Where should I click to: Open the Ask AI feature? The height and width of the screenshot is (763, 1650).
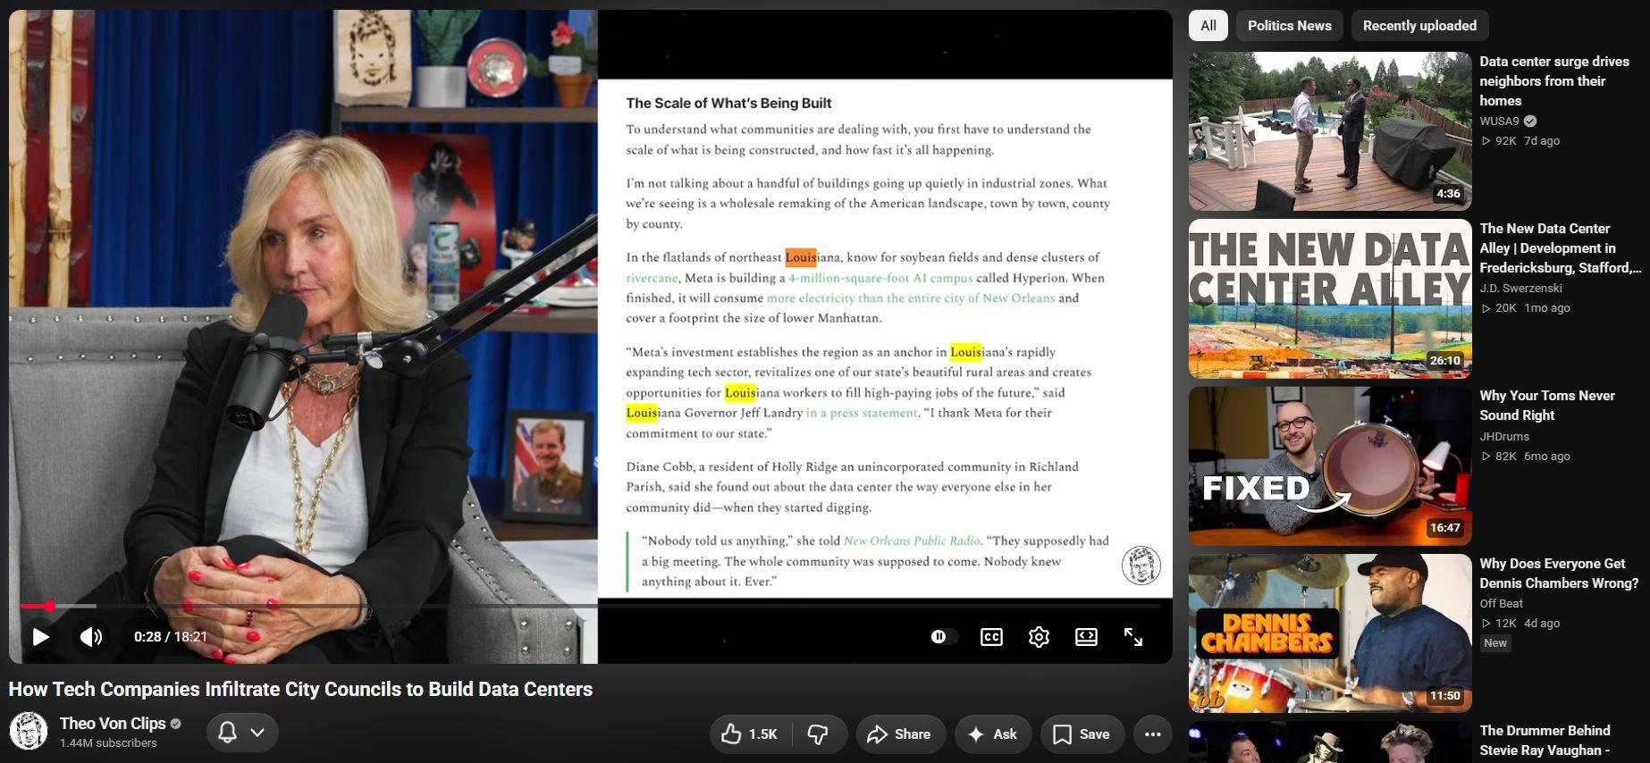pos(993,734)
